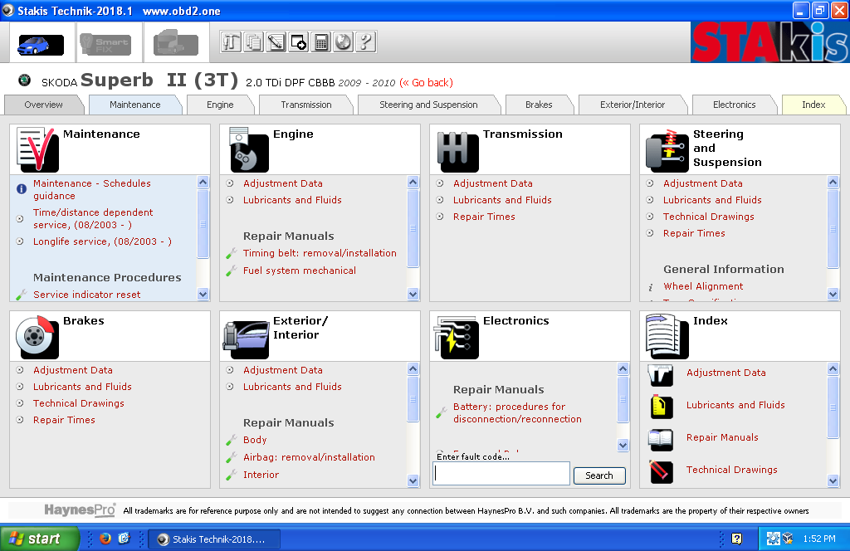Open the calculator toolbar icon
The height and width of the screenshot is (551, 850).
[321, 41]
